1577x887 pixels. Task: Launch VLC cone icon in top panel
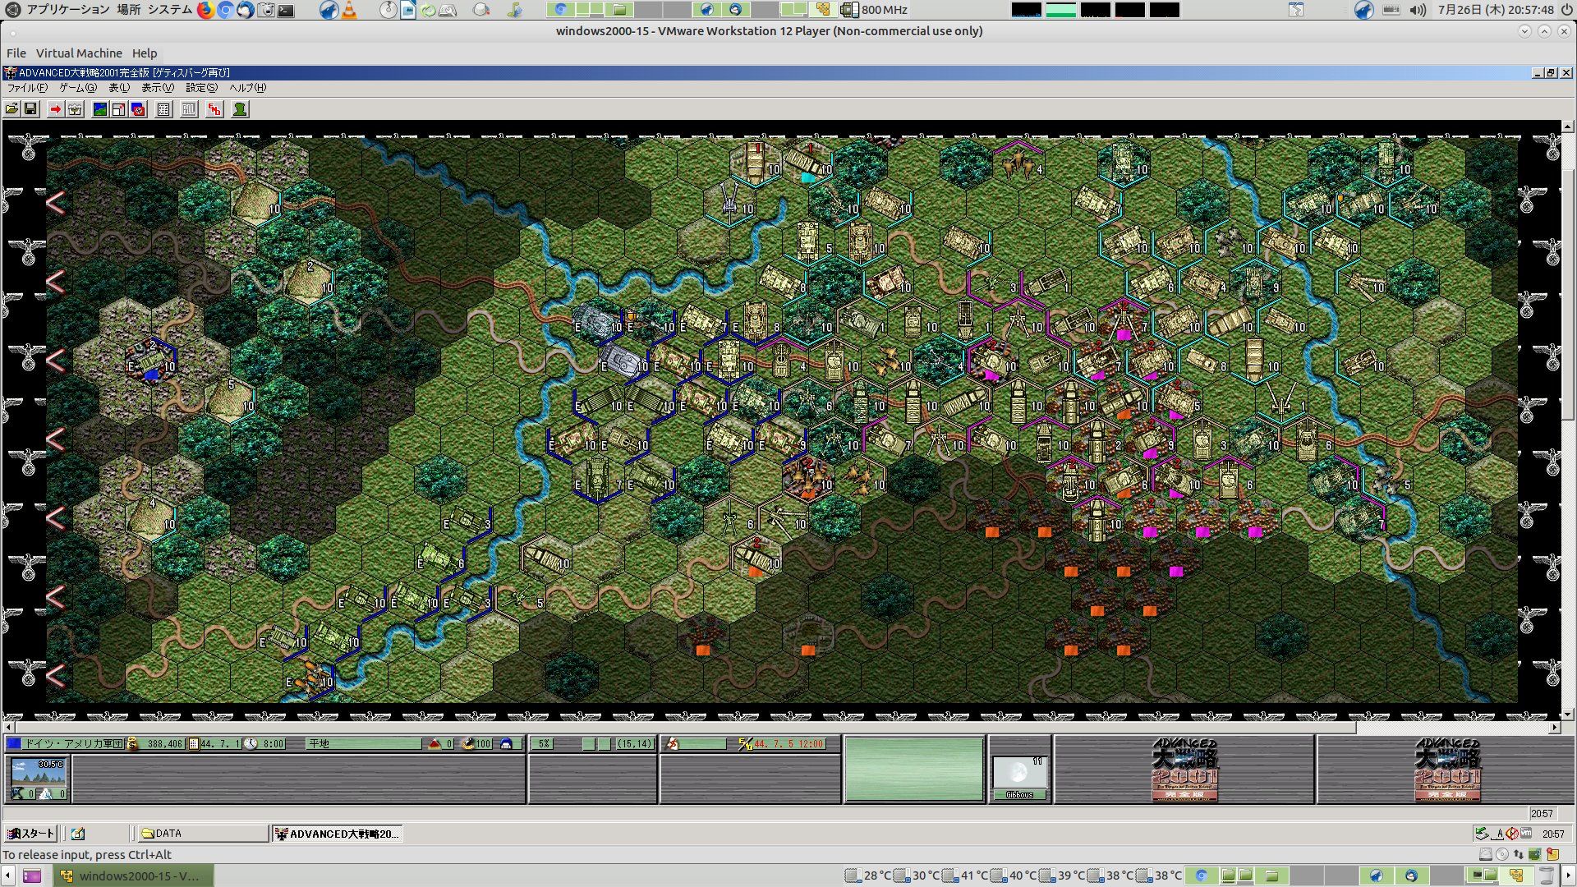tap(349, 10)
